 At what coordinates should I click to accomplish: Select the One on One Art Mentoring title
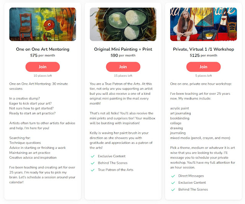42,49
